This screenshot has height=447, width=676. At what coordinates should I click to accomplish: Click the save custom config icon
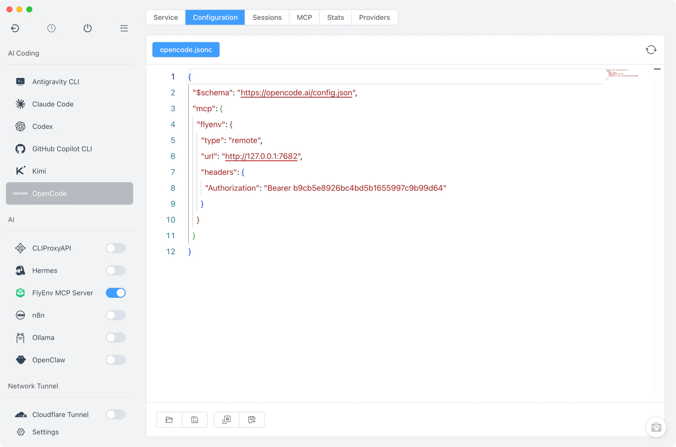click(x=252, y=420)
